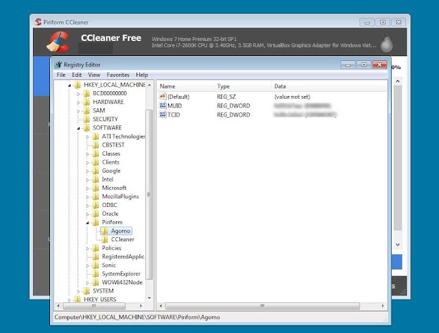
Task: Click the values pane scroll-right arrow
Action: (383, 306)
